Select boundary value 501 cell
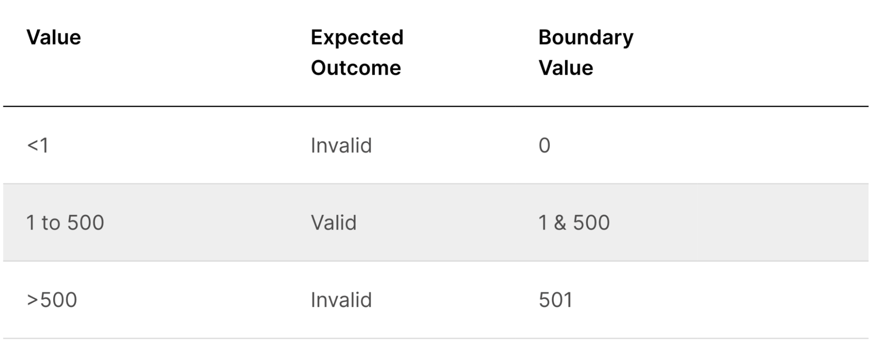The image size is (872, 342). pos(555,300)
